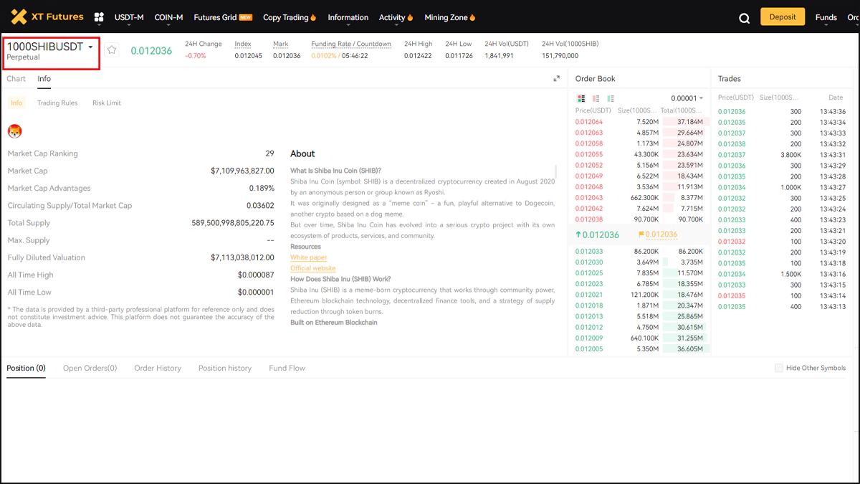Image resolution: width=860 pixels, height=484 pixels.
Task: Select the 0.012009 buy order with 640.100K size
Action: 639,338
